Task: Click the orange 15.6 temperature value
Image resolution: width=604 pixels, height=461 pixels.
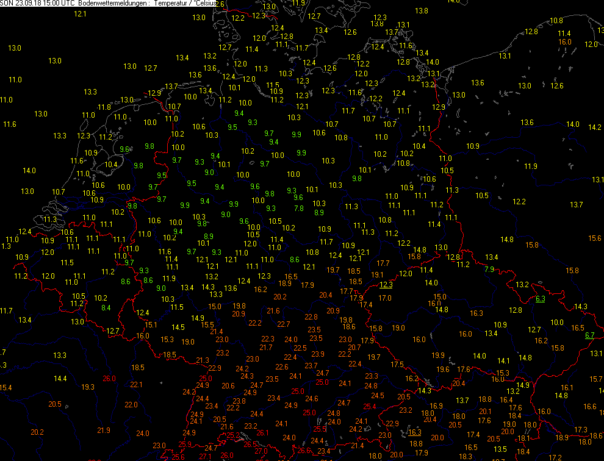Action: click(594, 238)
